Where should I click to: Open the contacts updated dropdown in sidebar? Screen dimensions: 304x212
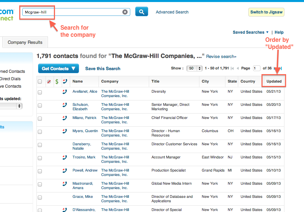[11, 106]
